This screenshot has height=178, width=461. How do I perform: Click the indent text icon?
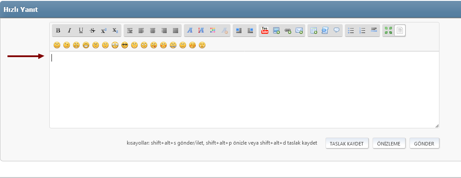tap(130, 30)
